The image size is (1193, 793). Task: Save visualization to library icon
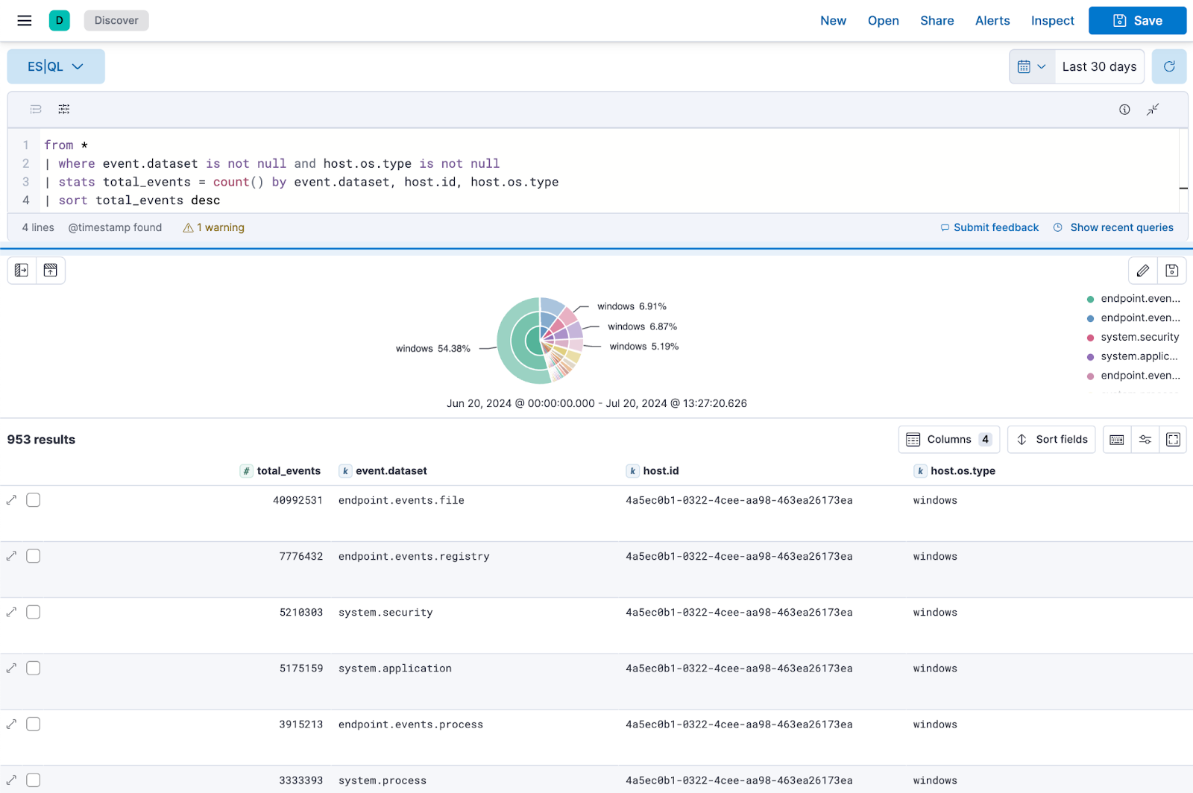click(x=1172, y=271)
